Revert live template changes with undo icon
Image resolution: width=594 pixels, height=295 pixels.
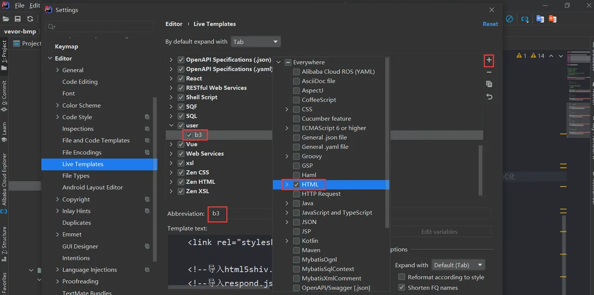click(x=489, y=97)
